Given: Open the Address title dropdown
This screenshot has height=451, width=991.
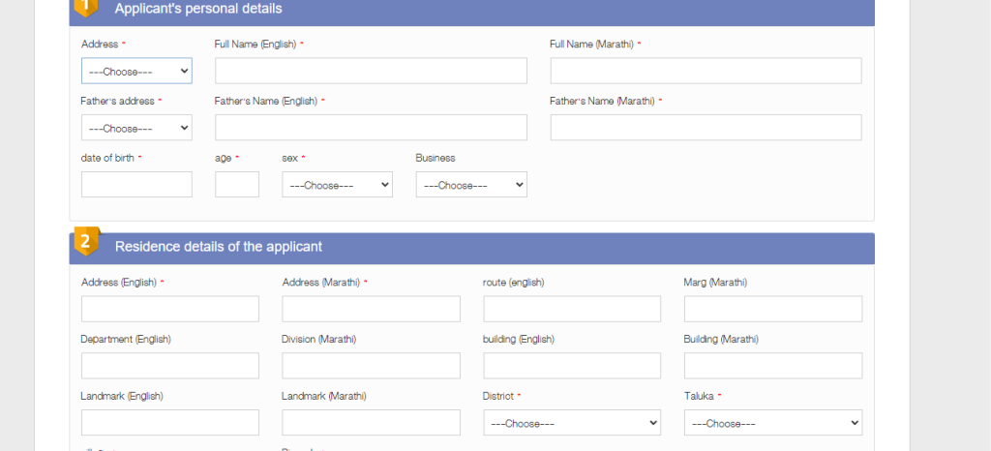Looking at the screenshot, I should coord(136,72).
